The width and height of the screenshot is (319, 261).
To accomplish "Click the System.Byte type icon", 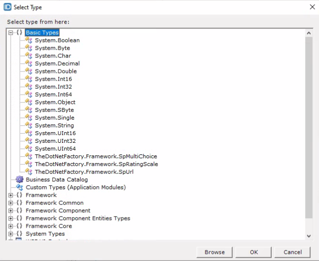I will coord(29,48).
